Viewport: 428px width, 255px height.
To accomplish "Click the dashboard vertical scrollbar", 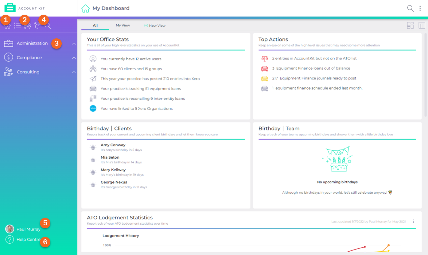I will 426,75.
